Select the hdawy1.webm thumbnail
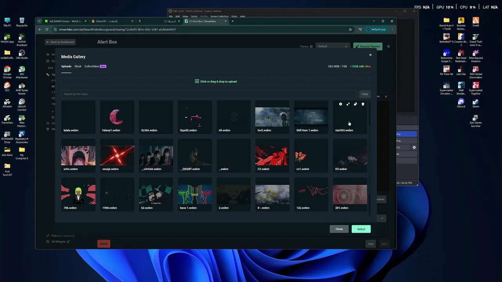Image resolution: width=502 pixels, height=282 pixels. [117, 117]
